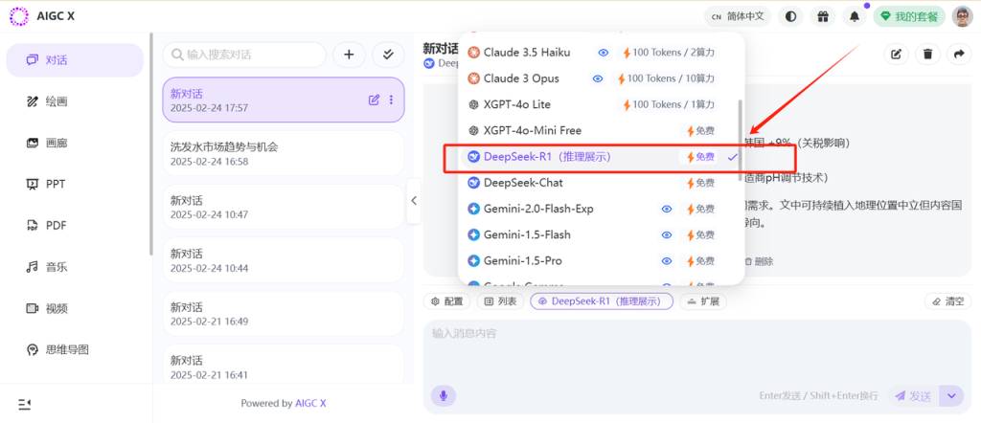
Task: Open the PDF section in sidebar
Action: (75, 226)
